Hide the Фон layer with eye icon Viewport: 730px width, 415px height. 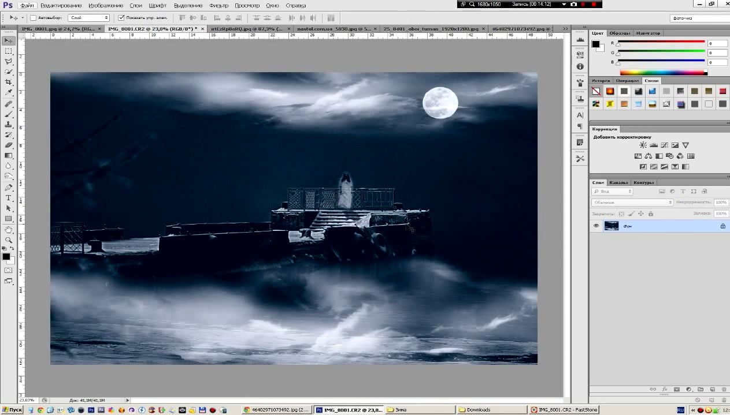pyautogui.click(x=596, y=226)
